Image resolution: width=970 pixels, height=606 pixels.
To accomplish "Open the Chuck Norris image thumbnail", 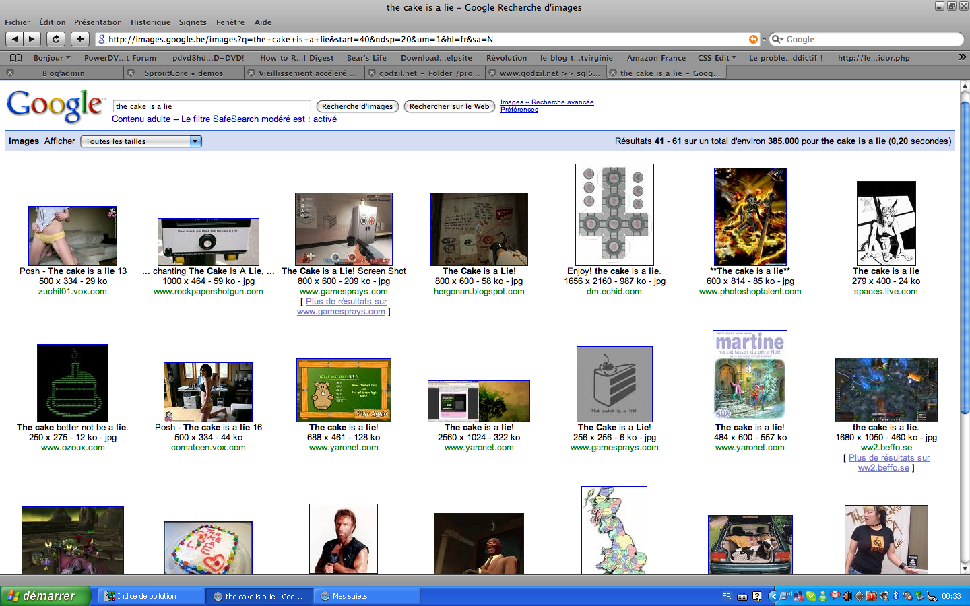I will [x=344, y=539].
